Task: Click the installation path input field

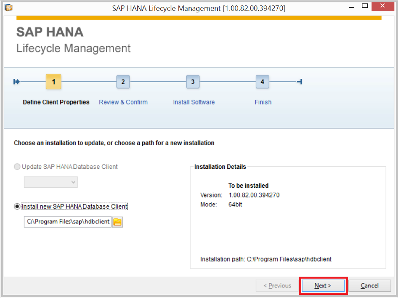Action: click(68, 222)
